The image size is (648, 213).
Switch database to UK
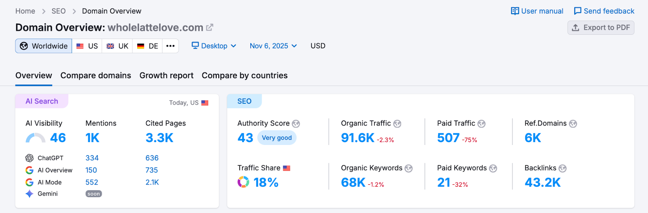pos(117,46)
